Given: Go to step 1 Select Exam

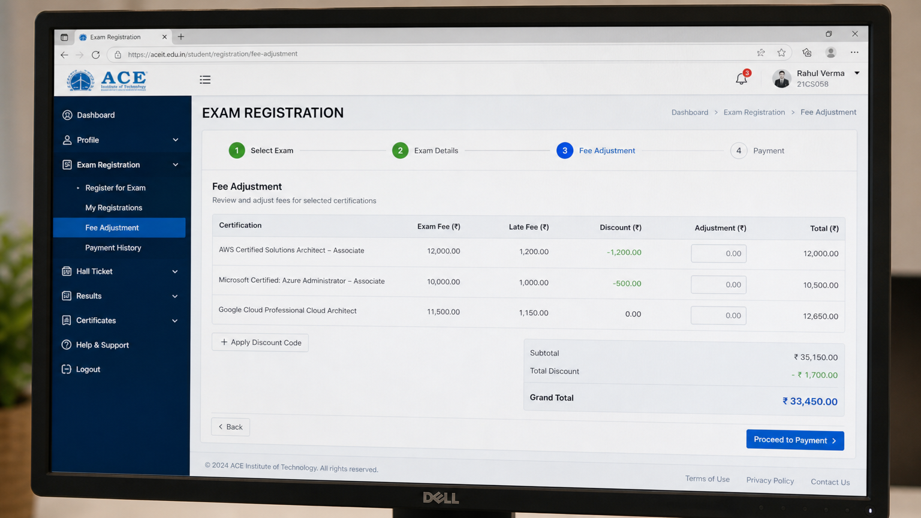Looking at the screenshot, I should 261,150.
